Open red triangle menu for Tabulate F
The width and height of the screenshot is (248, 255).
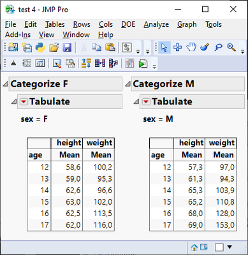click(24, 101)
